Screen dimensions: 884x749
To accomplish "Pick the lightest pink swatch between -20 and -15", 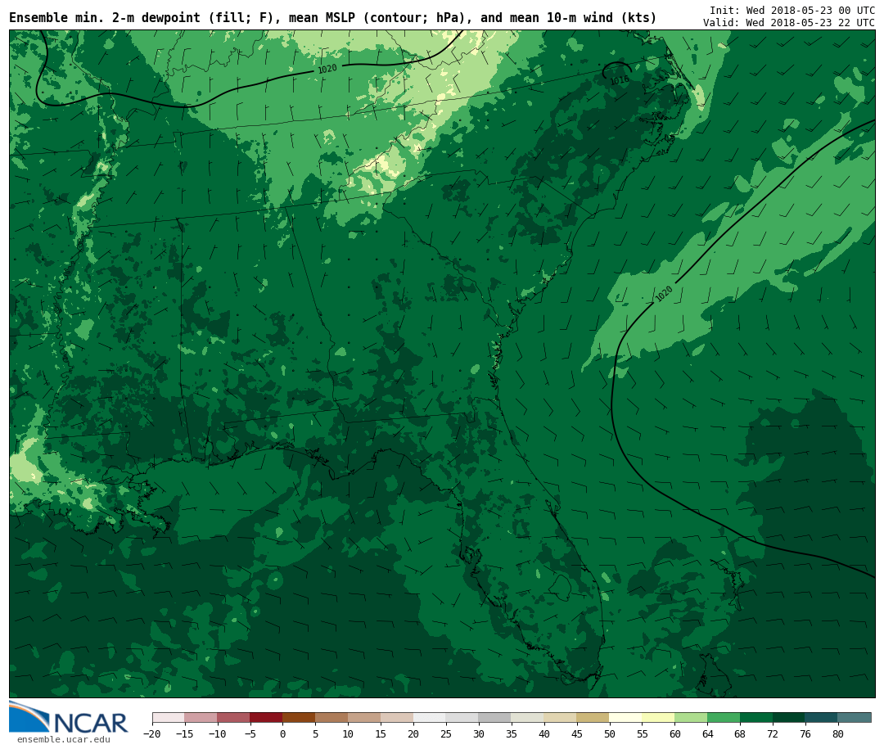I will pyautogui.click(x=168, y=717).
